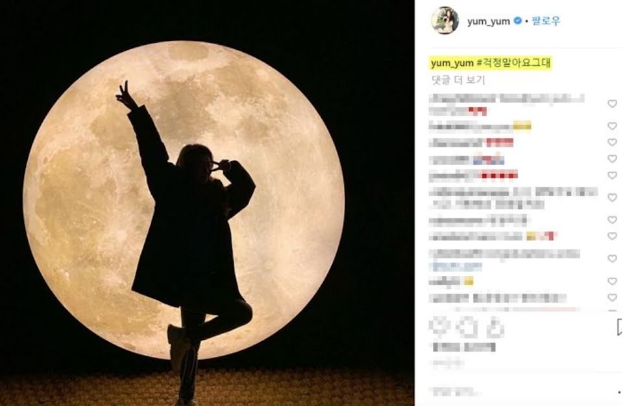Expand more comments via 댓글 더 보기
This screenshot has width=623, height=406.
click(x=458, y=80)
